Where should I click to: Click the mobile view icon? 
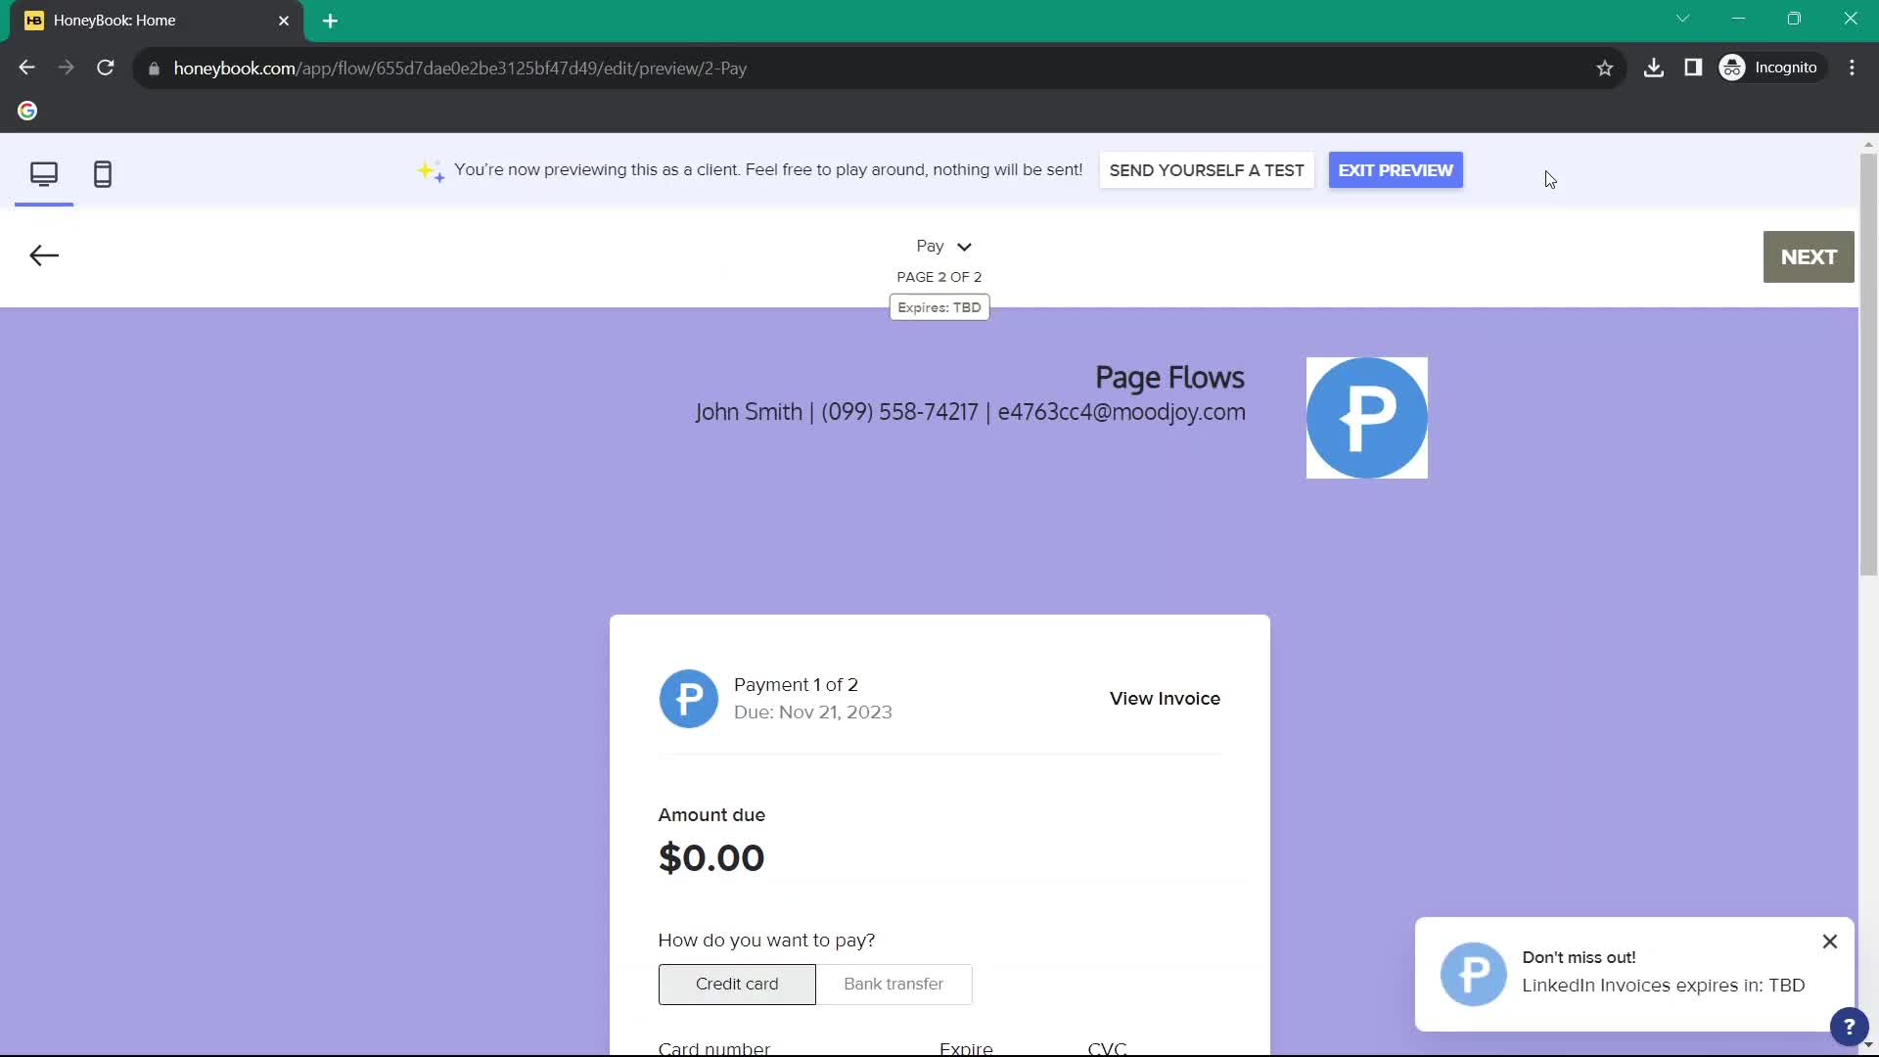[x=102, y=171]
